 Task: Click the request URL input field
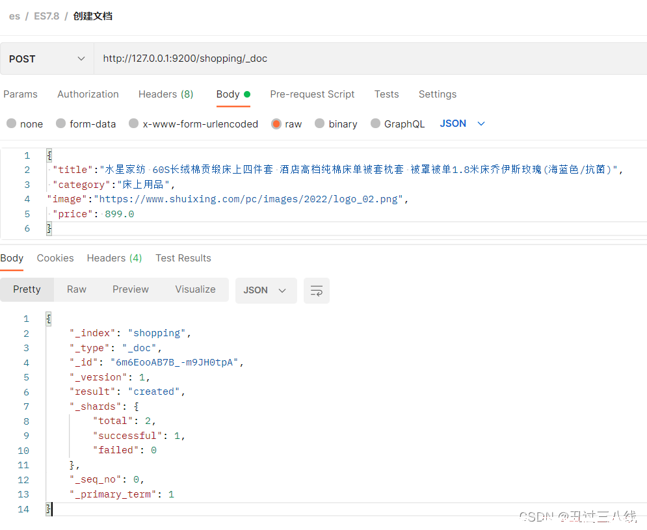371,59
